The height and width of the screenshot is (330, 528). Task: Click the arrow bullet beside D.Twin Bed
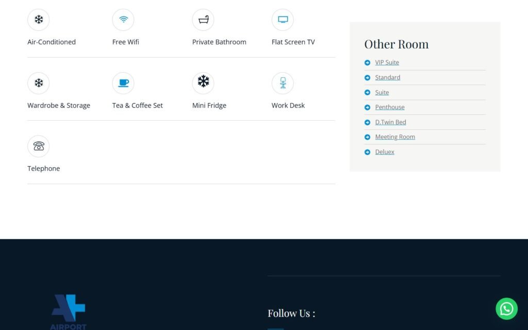pos(367,122)
